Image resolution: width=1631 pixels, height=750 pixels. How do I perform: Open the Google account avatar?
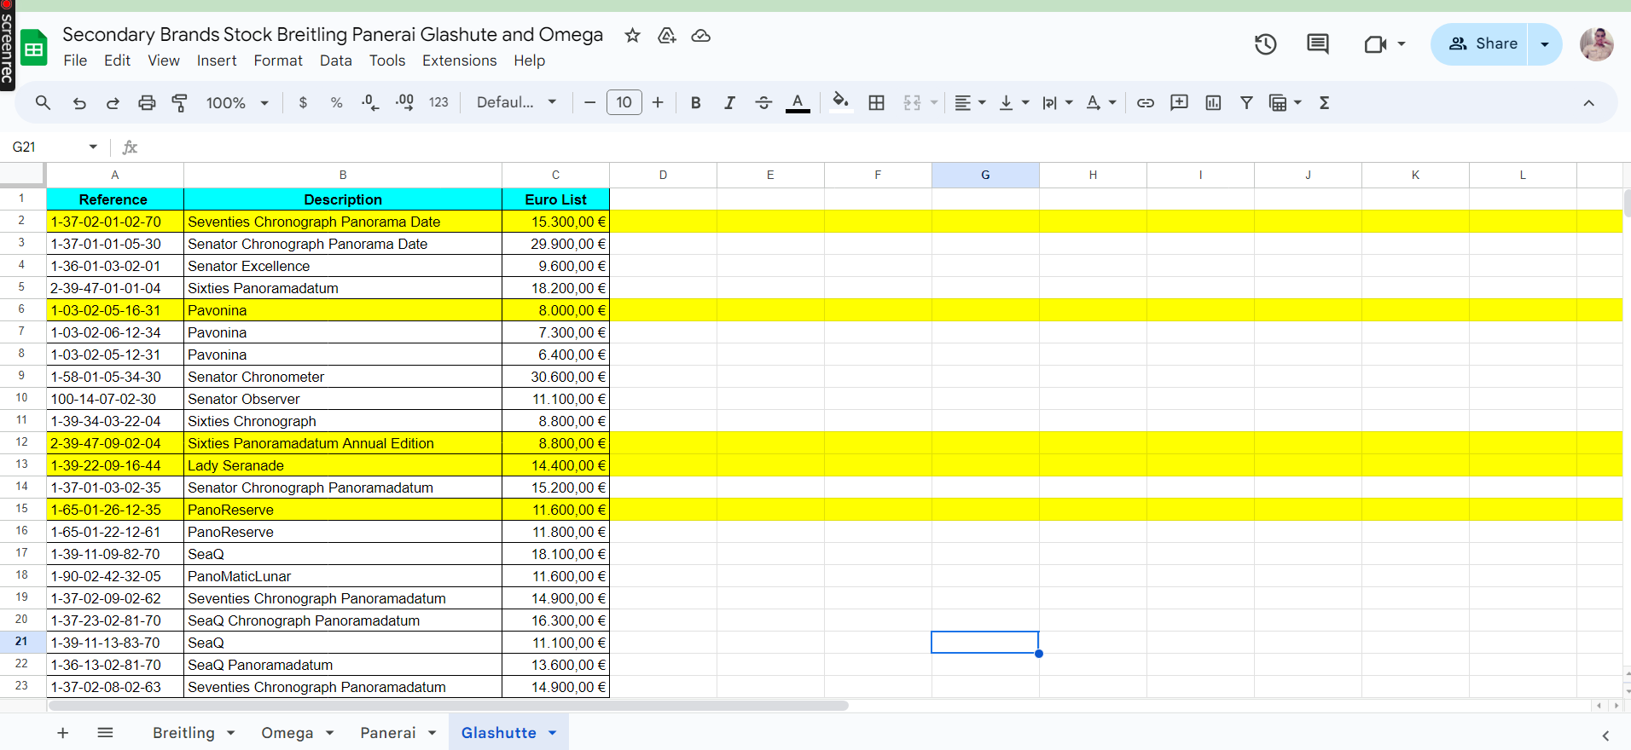tap(1596, 43)
